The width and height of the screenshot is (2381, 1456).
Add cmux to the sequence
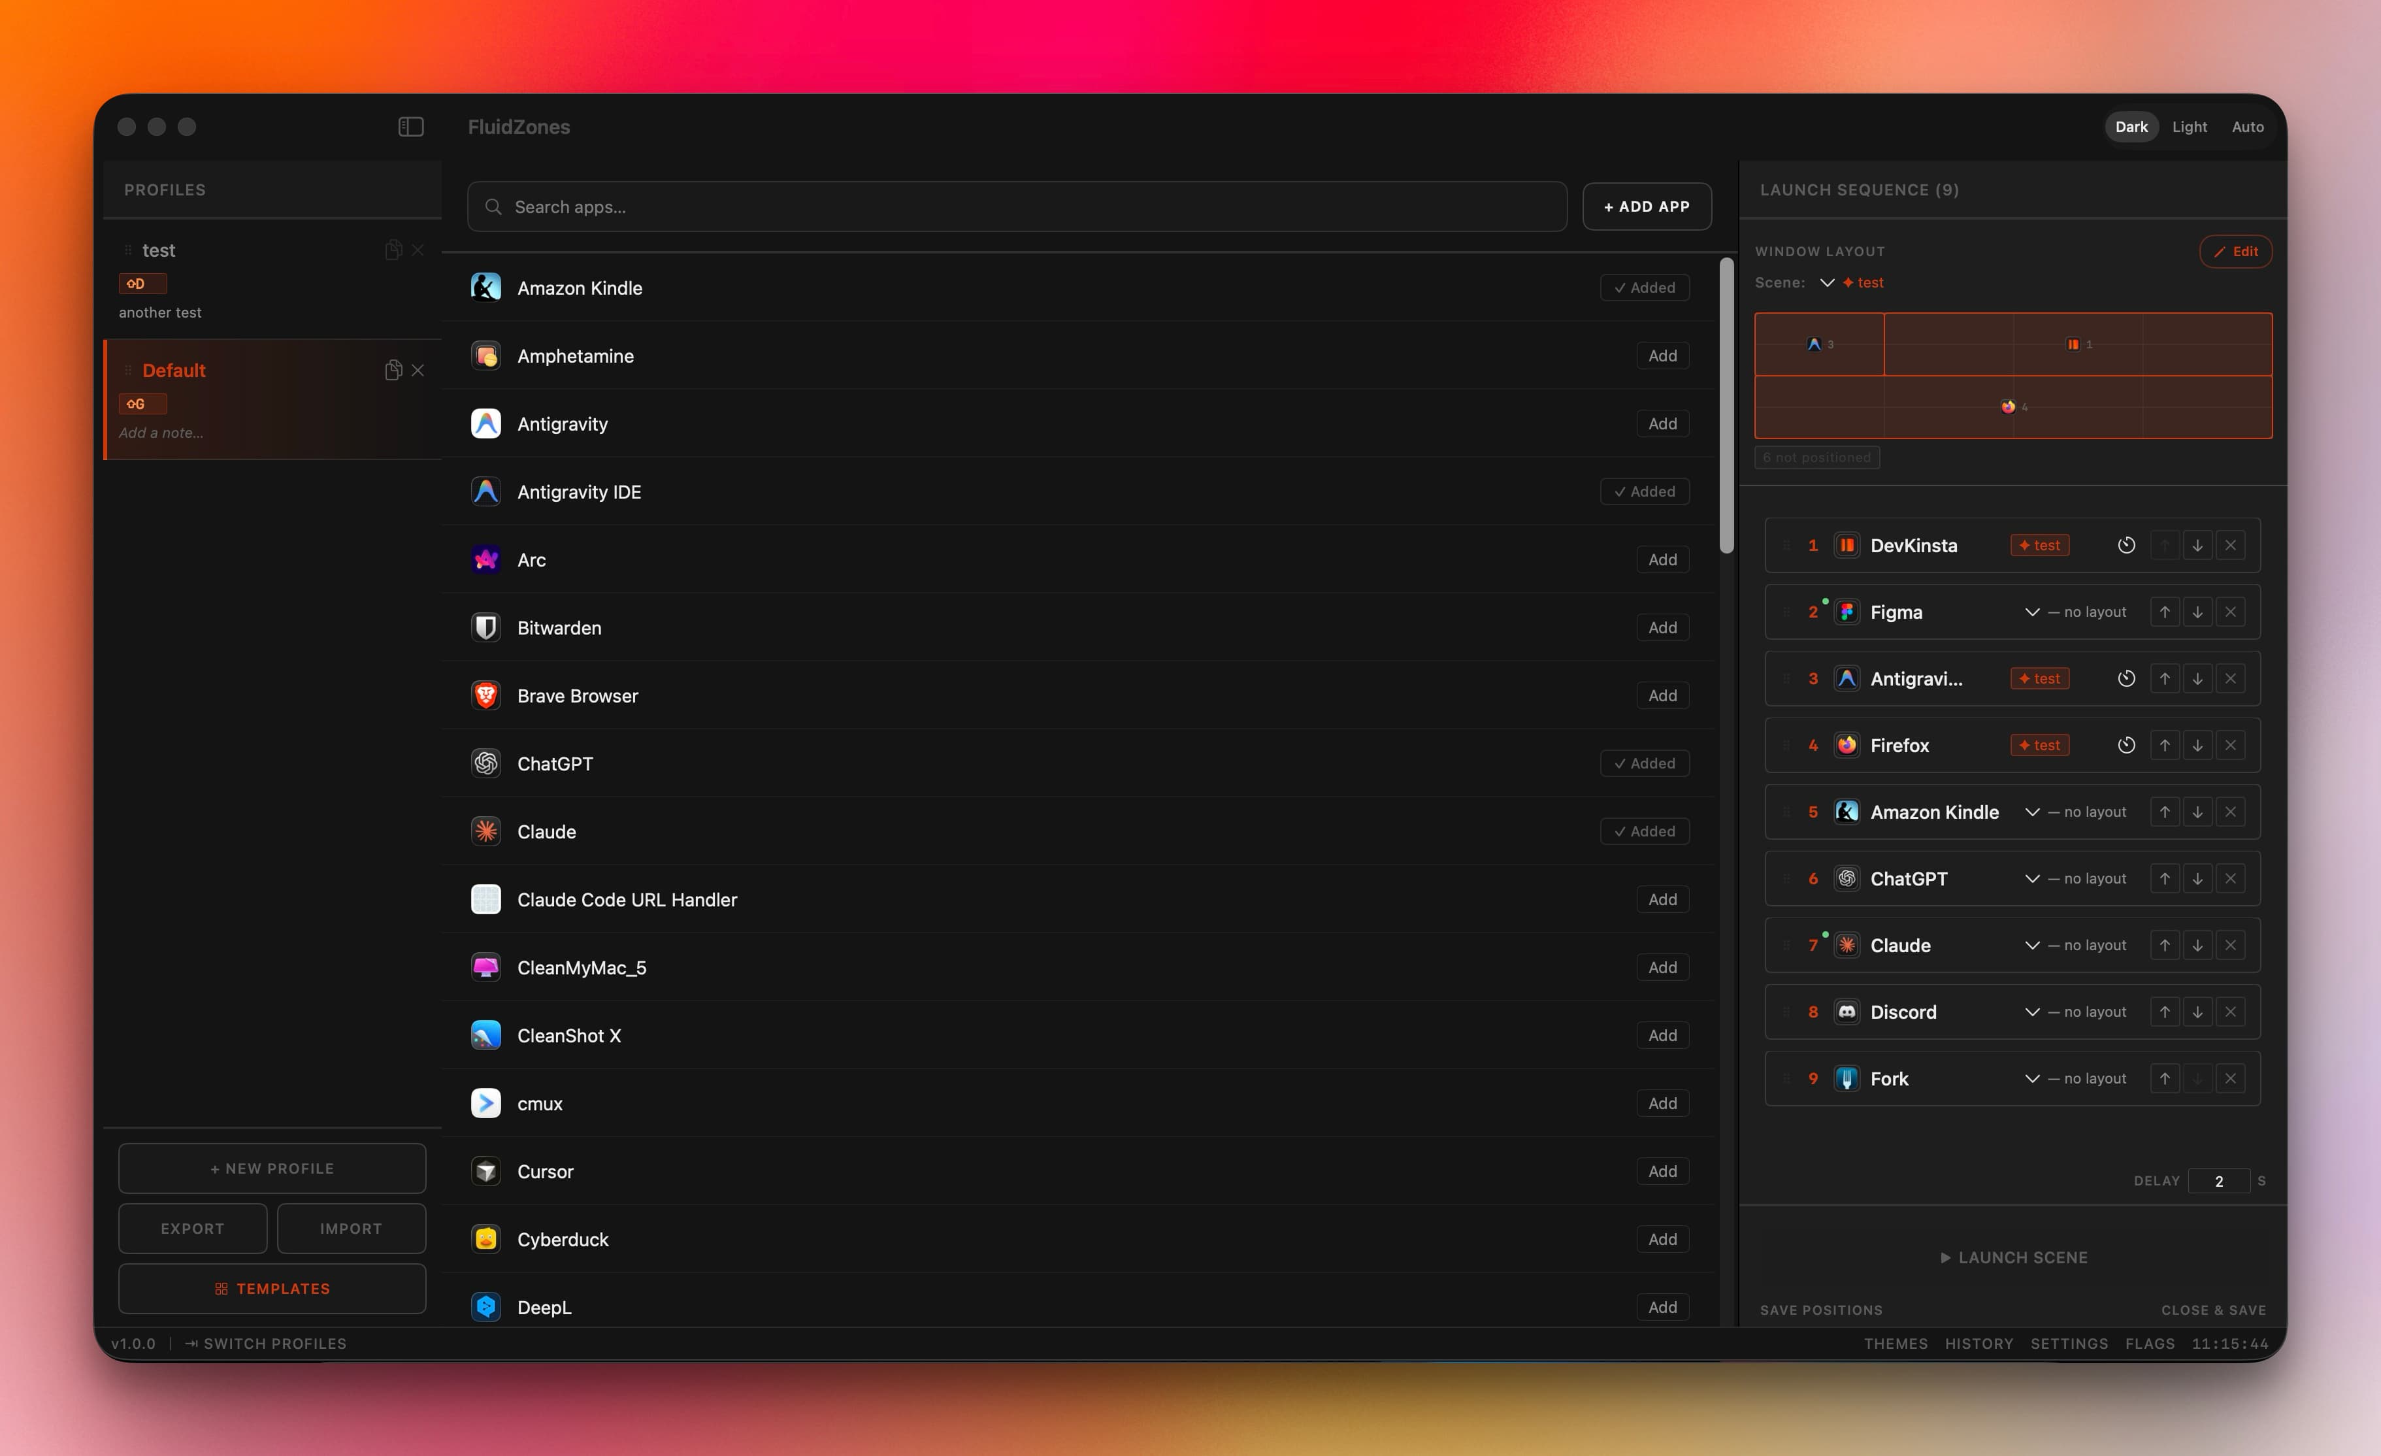tap(1662, 1103)
